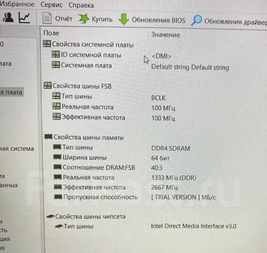Click the Системная плата row icon
This screenshot has height=253, width=267.
pyautogui.click(x=56, y=65)
